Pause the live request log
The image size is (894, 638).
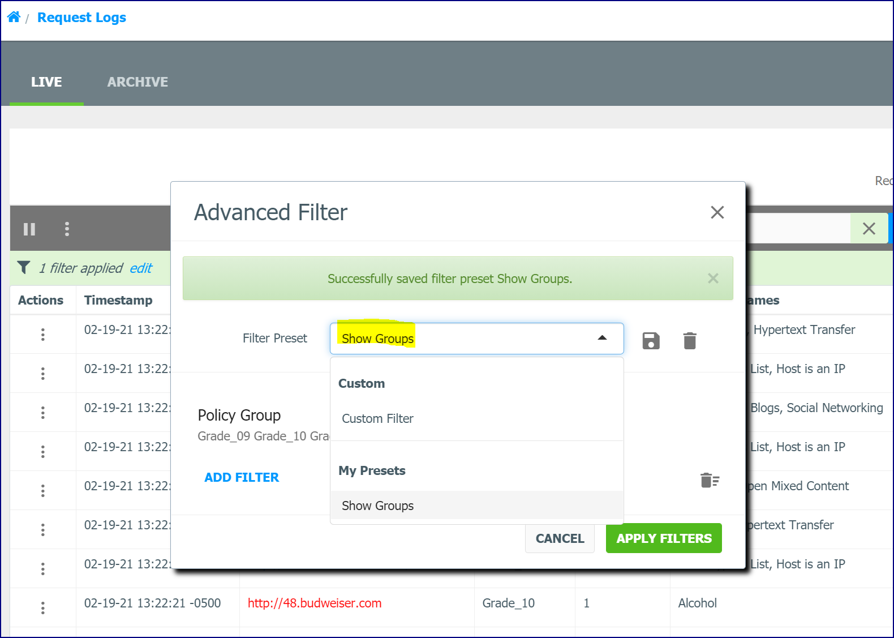click(x=29, y=229)
